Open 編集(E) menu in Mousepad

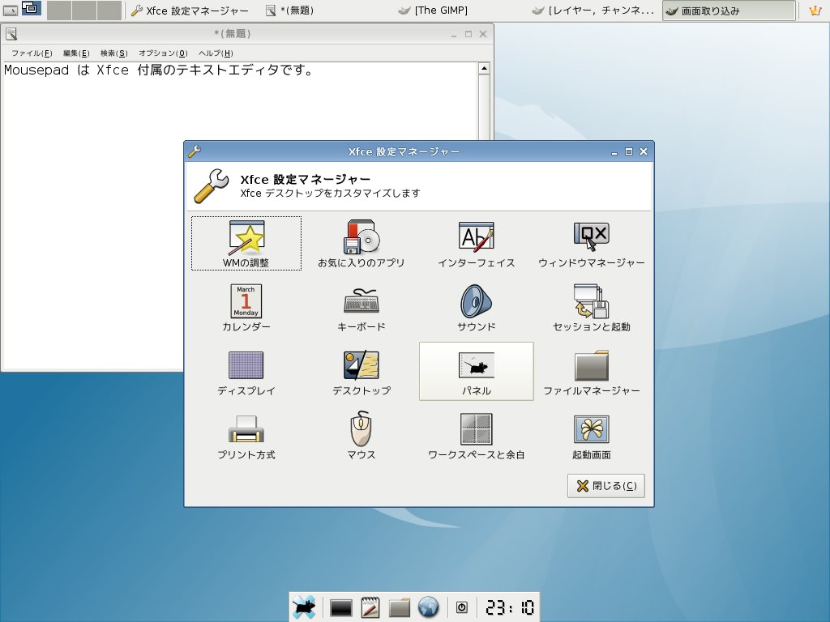[76, 53]
